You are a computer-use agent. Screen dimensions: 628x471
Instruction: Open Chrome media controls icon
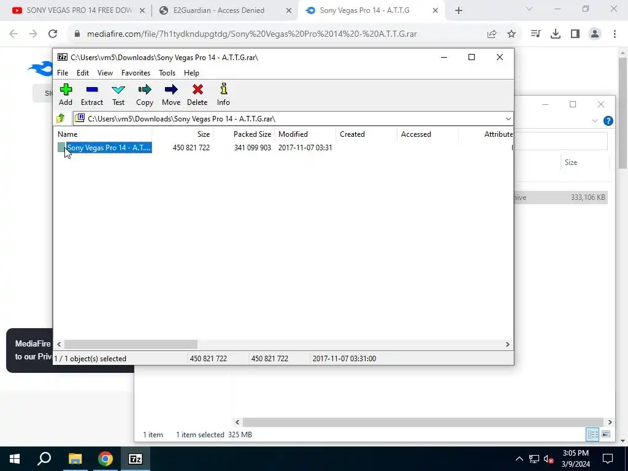click(535, 34)
